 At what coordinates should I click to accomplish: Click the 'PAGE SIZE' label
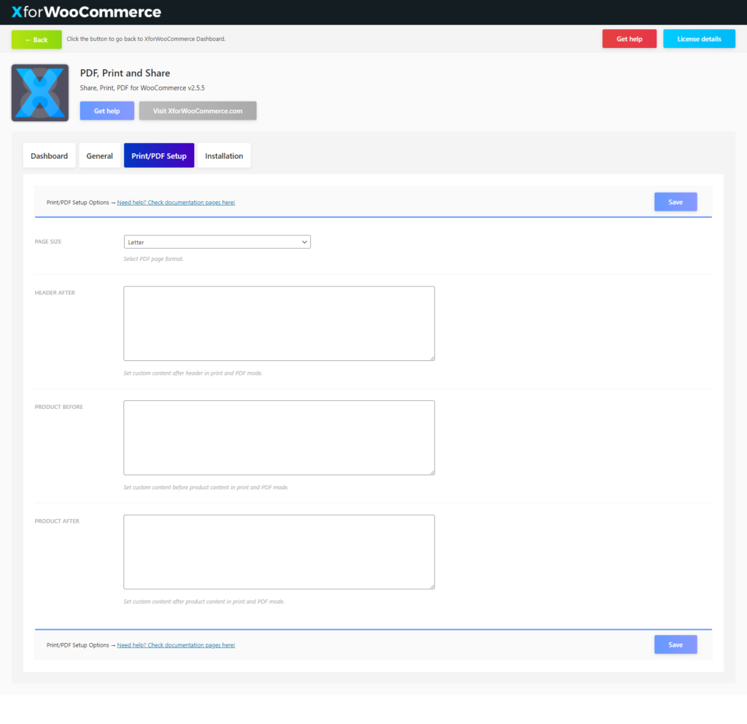click(x=48, y=242)
